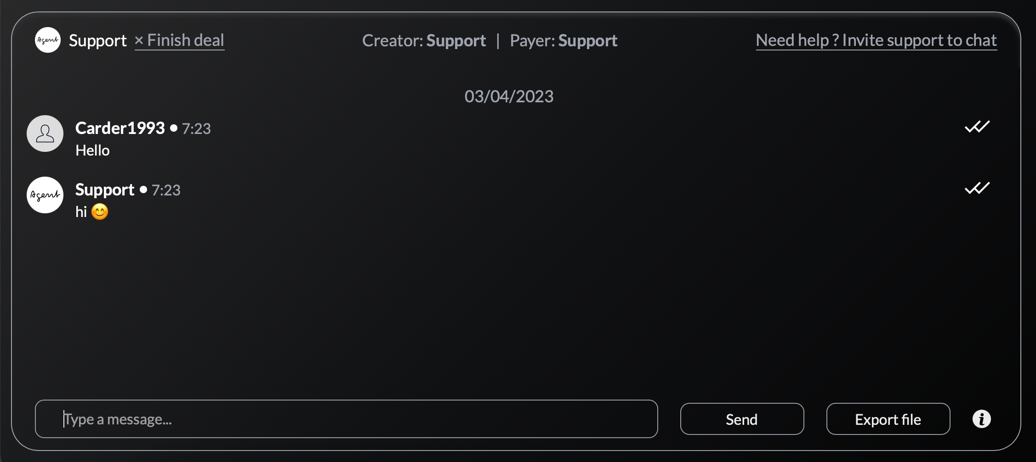Image resolution: width=1036 pixels, height=462 pixels.
Task: Export the chat using Export file
Action: (888, 419)
